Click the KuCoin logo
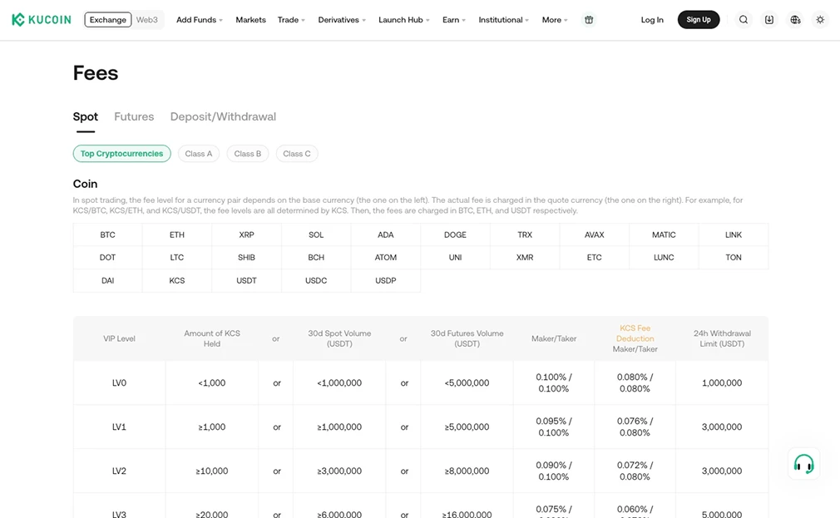Viewport: 840px width, 518px height. coord(41,18)
